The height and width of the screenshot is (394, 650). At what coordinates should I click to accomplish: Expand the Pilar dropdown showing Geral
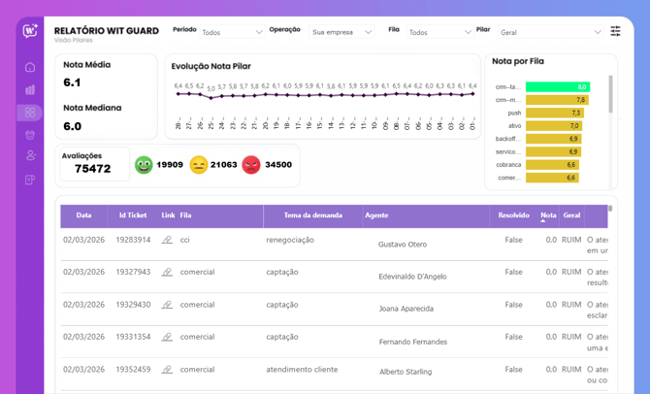[x=550, y=32]
